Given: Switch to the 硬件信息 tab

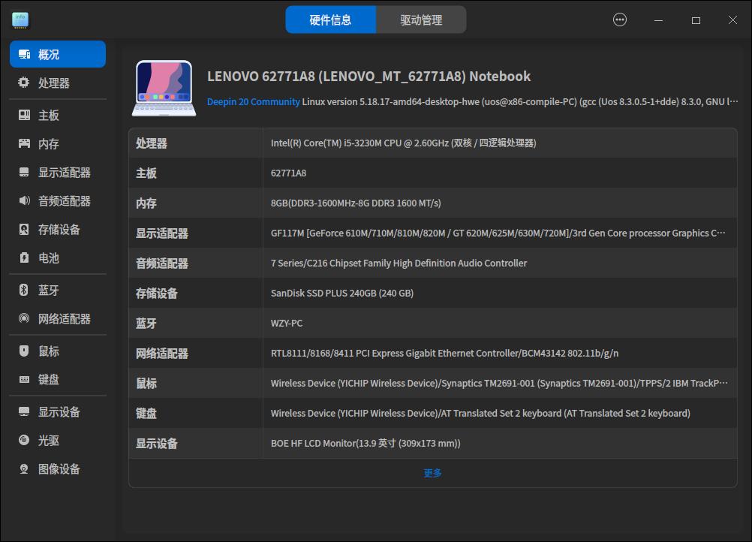Looking at the screenshot, I should tap(330, 20).
